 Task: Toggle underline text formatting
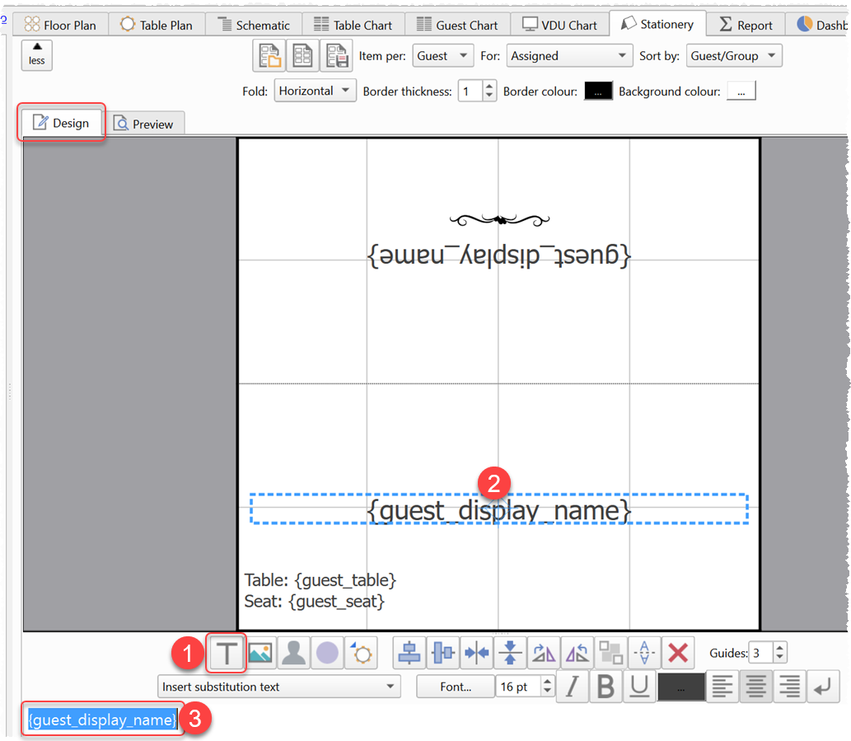640,687
